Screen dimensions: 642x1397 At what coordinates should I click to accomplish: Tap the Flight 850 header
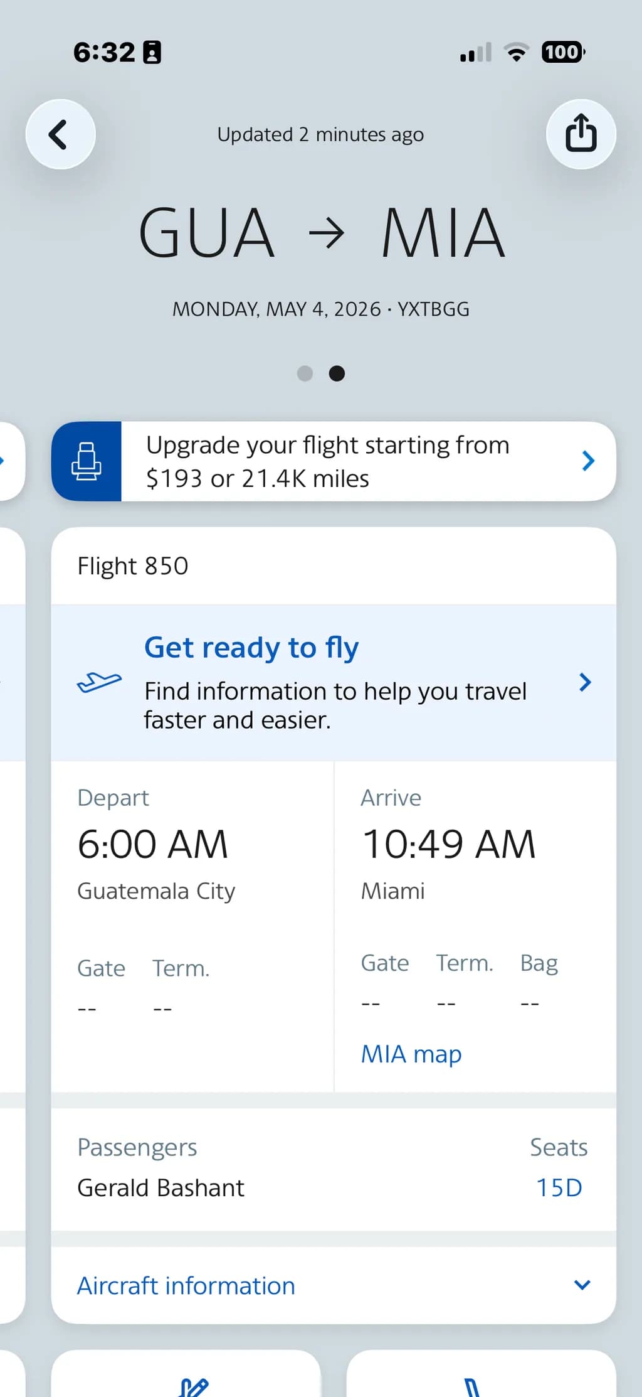[x=133, y=566]
